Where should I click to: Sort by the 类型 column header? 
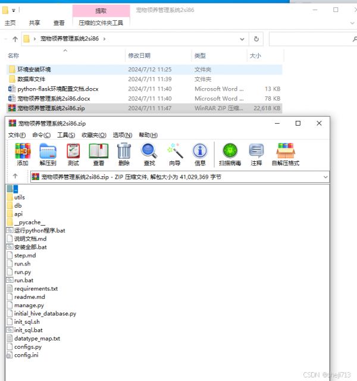pyautogui.click(x=200, y=55)
